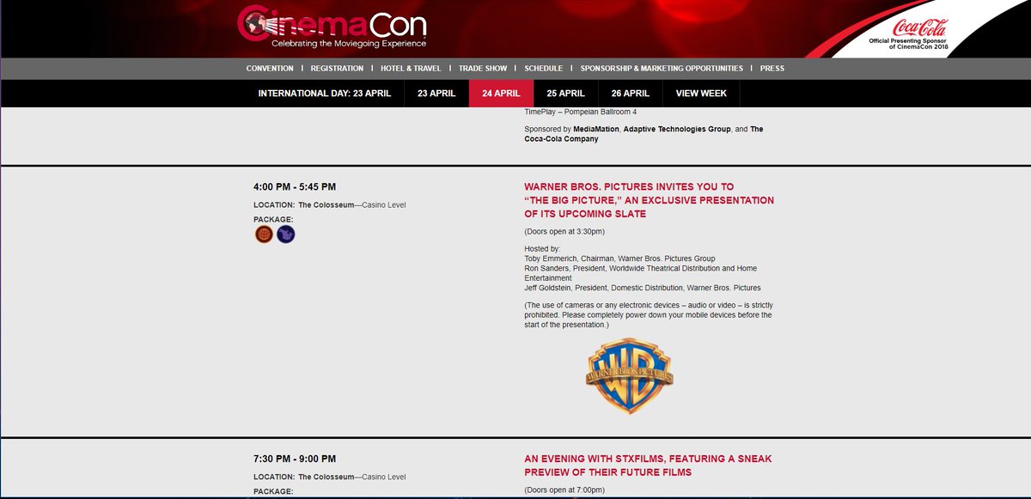Click the "PACKAGE:" label under 4:00 PM session
Image resolution: width=1031 pixels, height=499 pixels.
tap(273, 219)
